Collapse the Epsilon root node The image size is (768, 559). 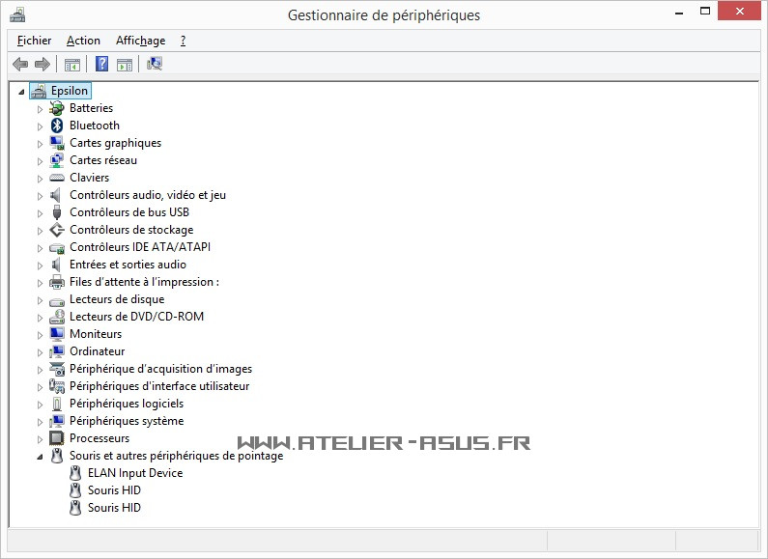(x=21, y=92)
